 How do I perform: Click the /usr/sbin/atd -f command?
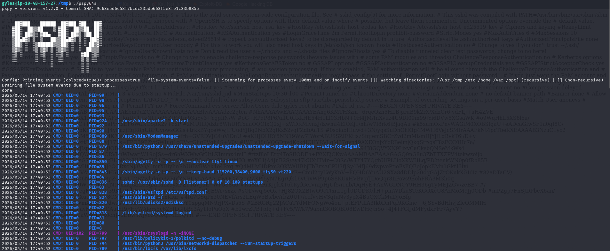(143, 198)
